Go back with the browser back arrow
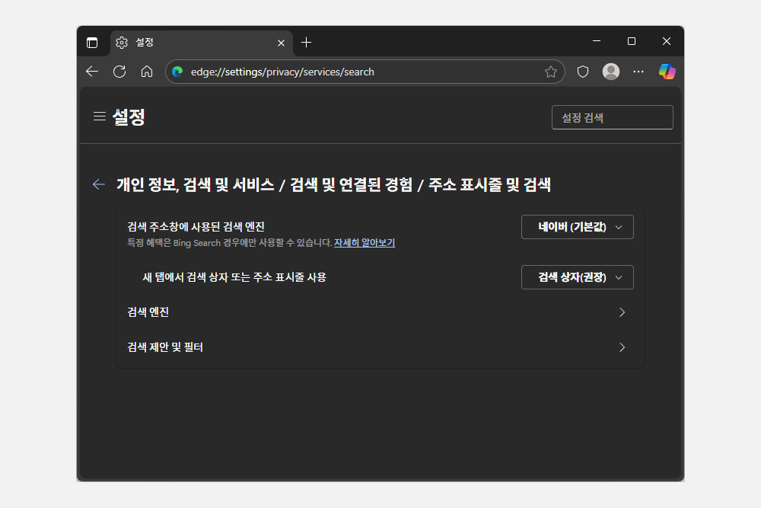 (92, 72)
